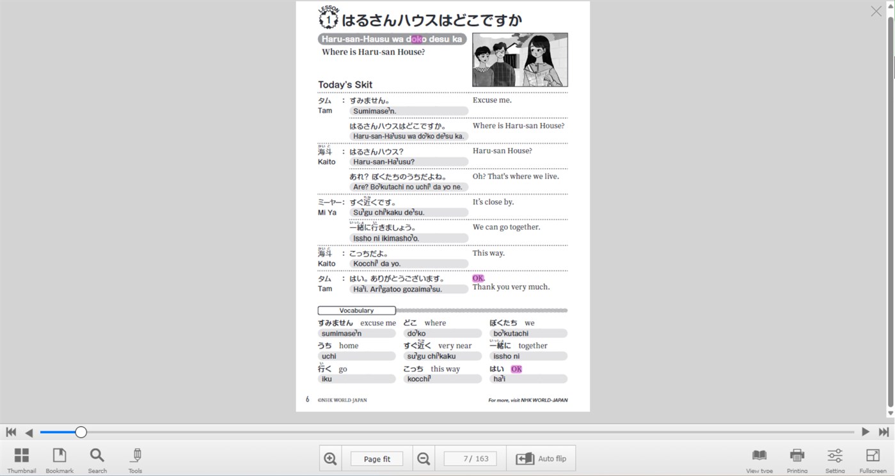Screen dimensions: 895x476
Task: Close the viewer with the X icon
Action: (x=876, y=12)
